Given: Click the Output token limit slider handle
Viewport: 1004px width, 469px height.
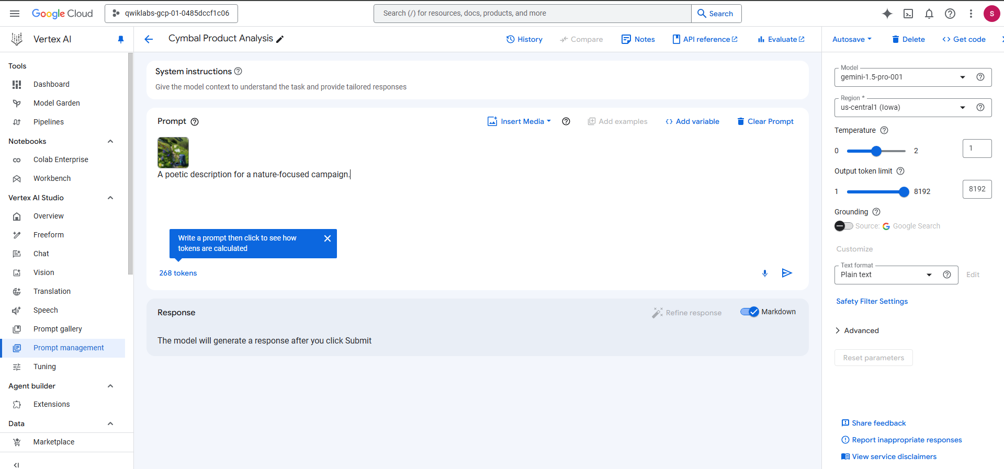Looking at the screenshot, I should pos(904,192).
